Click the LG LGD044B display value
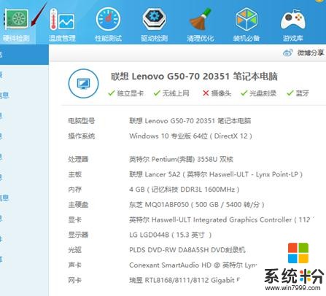Screen dimensions: 326x296 [171, 235]
